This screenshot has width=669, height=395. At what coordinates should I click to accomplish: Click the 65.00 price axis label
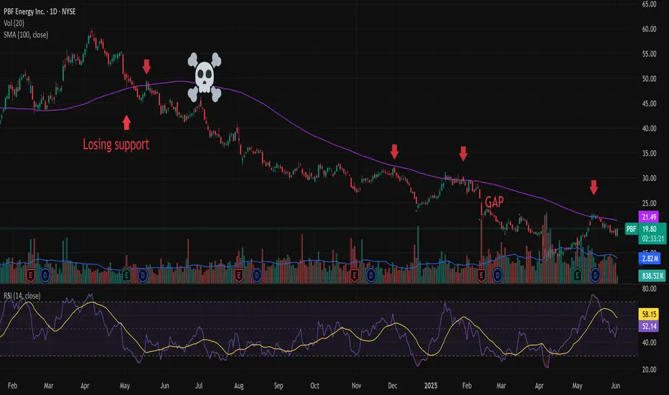point(649,4)
